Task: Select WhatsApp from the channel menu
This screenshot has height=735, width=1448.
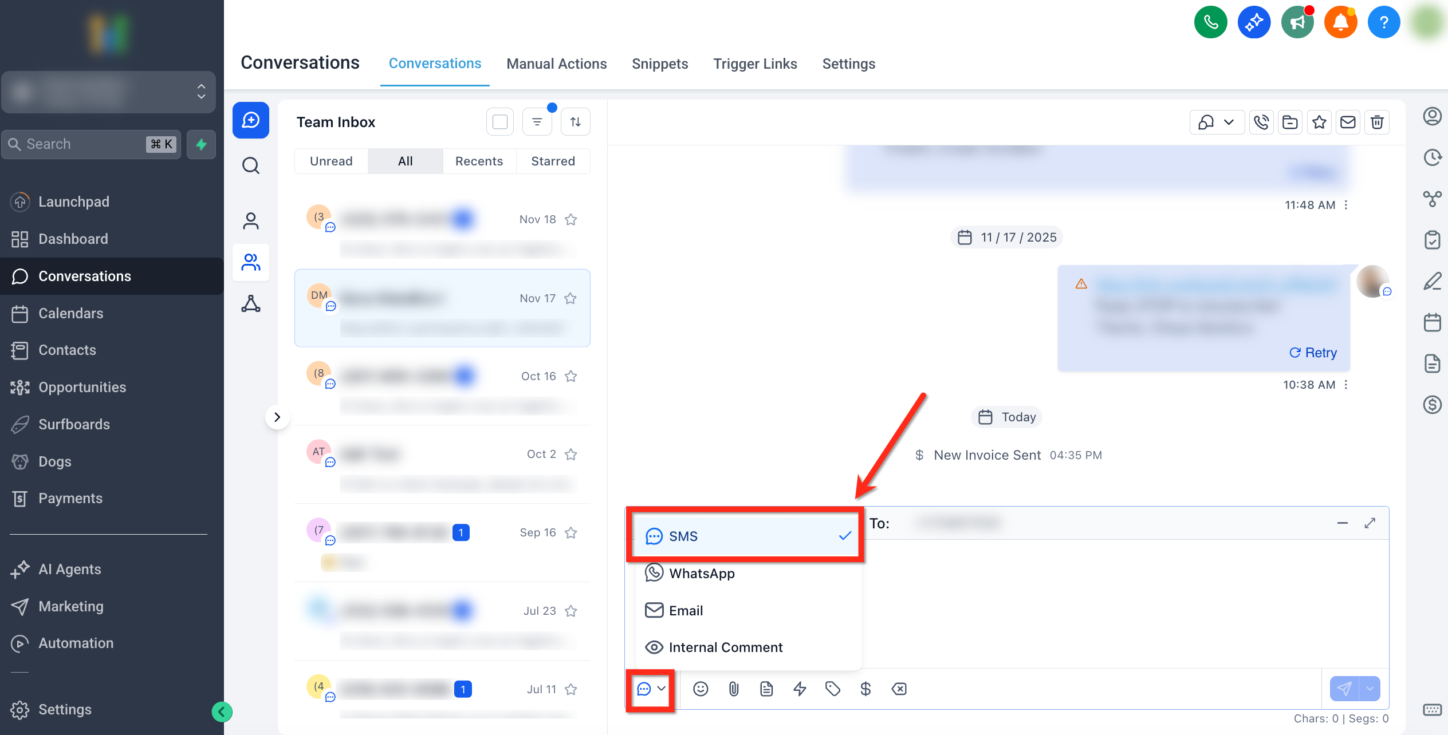Action: click(x=702, y=574)
